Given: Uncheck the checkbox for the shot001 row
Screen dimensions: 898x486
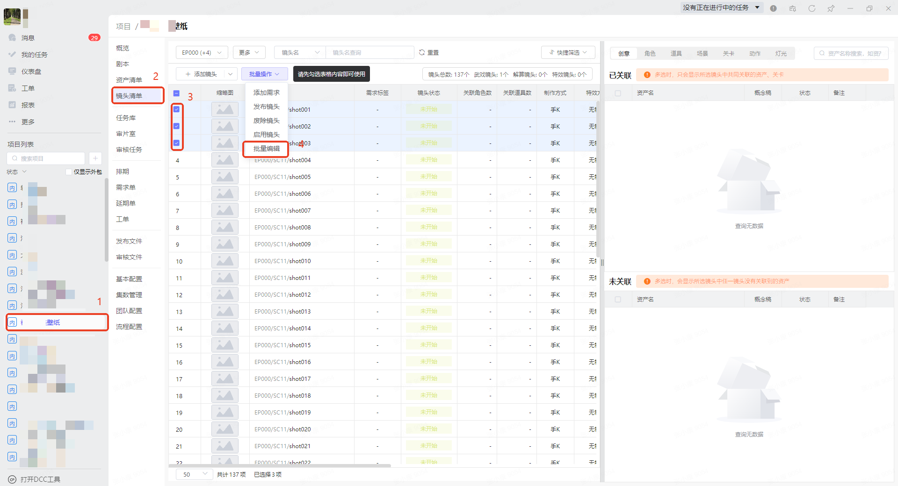Looking at the screenshot, I should click(x=176, y=109).
